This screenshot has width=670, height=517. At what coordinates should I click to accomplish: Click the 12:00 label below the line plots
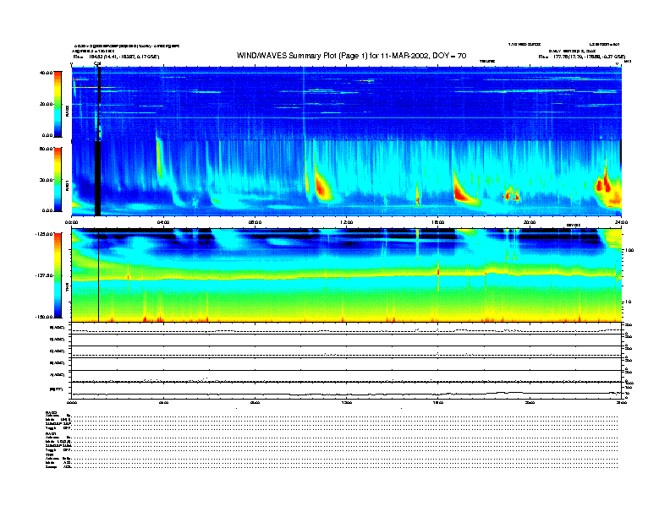pyautogui.click(x=347, y=402)
